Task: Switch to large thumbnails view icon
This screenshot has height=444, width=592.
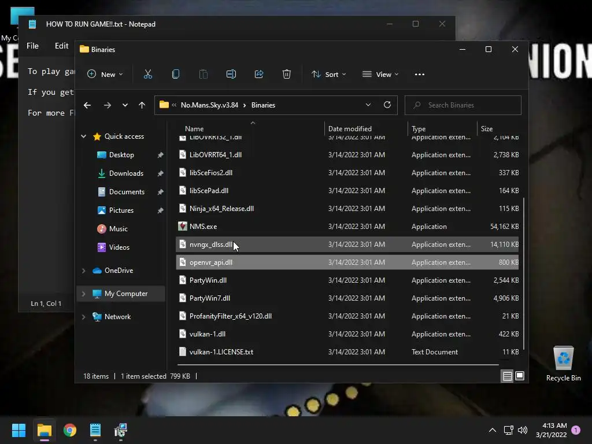Action: pos(520,376)
